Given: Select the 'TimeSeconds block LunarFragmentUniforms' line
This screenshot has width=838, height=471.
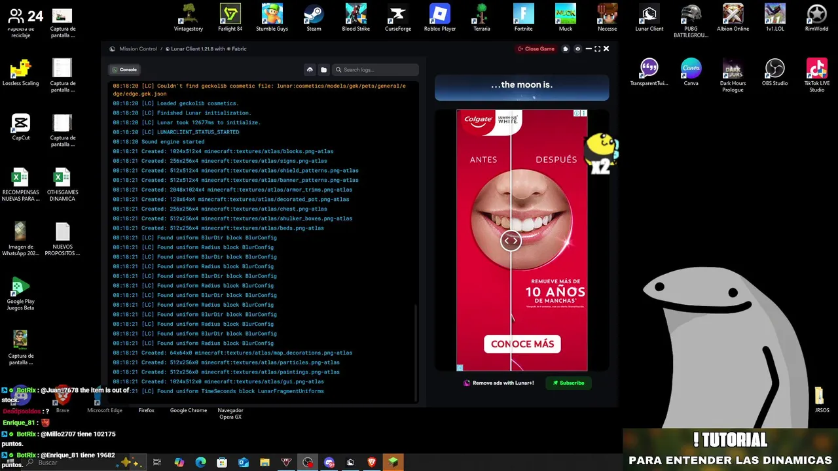Looking at the screenshot, I should pyautogui.click(x=218, y=391).
